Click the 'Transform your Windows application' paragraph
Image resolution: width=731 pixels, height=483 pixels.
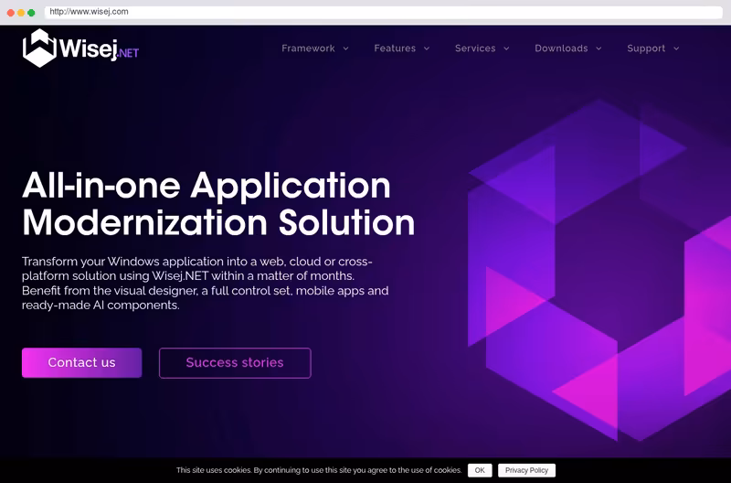(x=205, y=283)
